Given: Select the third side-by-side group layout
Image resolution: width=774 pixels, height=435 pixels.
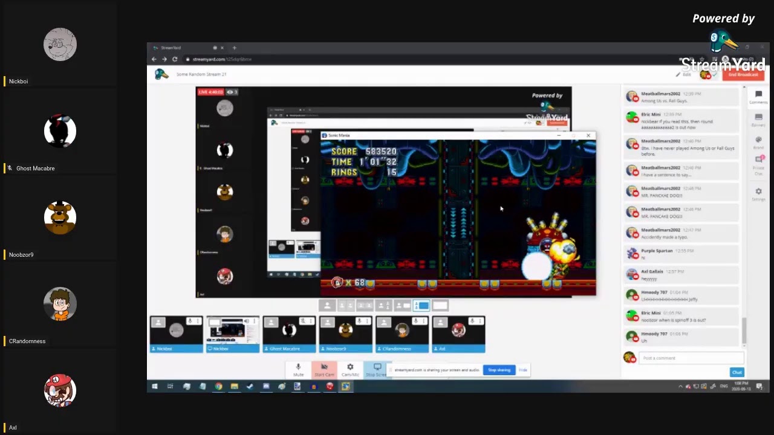Looking at the screenshot, I should tap(365, 306).
